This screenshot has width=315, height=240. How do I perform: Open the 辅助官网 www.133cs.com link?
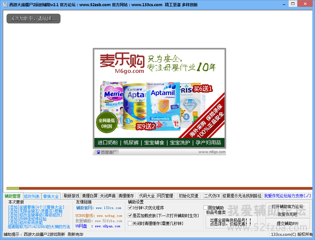tap(99, 208)
